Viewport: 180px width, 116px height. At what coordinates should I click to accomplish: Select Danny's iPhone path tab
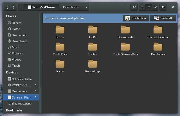(41, 7)
